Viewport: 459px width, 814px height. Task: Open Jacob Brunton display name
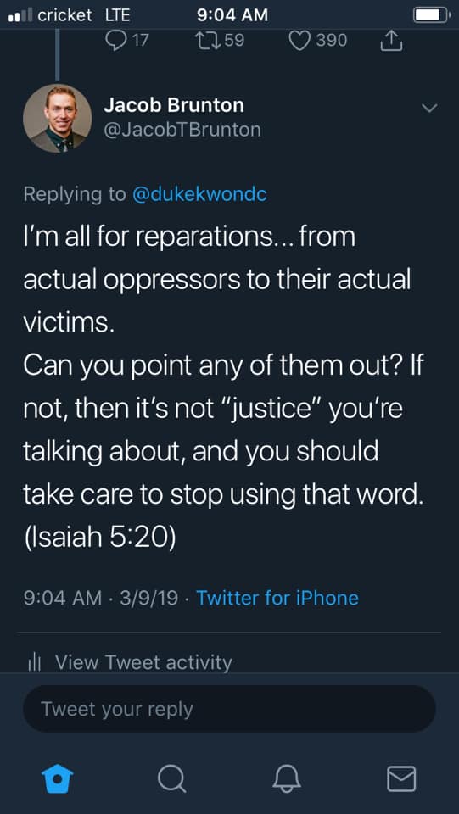point(173,105)
